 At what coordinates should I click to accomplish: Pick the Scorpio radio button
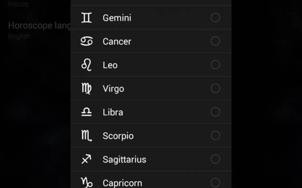[x=215, y=136]
